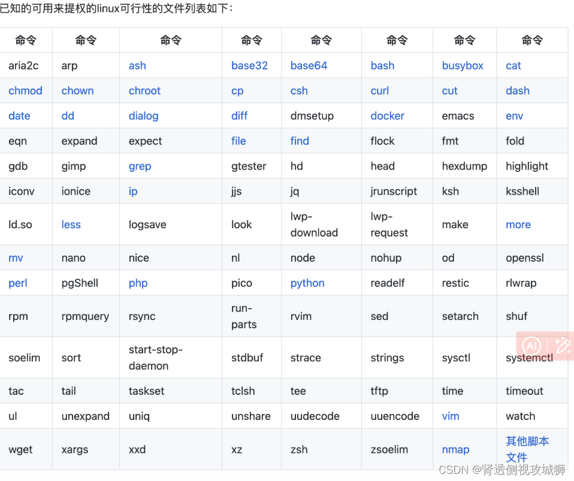Click the more link
Viewport: 574px width, 481px height.
pyautogui.click(x=518, y=225)
